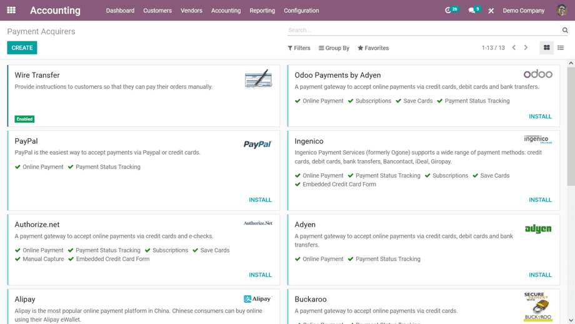The height and width of the screenshot is (324, 575).
Task: Go to next page arrow
Action: tap(526, 48)
